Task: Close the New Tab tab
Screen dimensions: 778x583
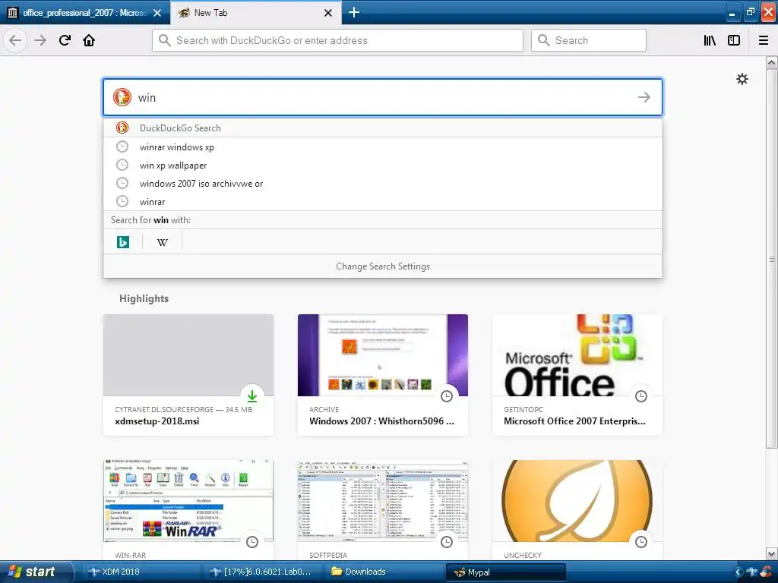Action: [x=328, y=13]
